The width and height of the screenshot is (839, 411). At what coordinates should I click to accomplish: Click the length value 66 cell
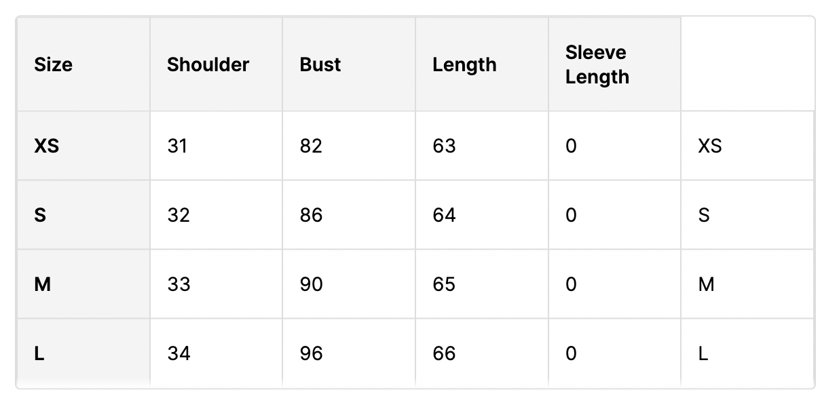(x=482, y=353)
